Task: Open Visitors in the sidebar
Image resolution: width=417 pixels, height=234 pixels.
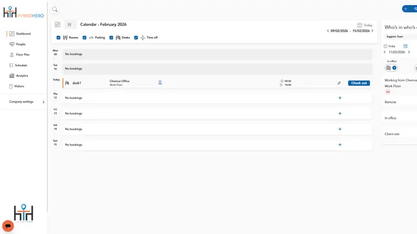Action: click(16, 86)
